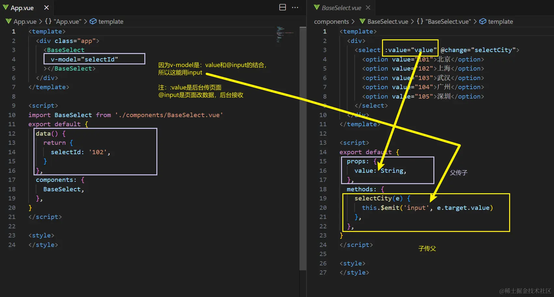Click the methods: { line in BaseSelect.vue
This screenshot has width=554, height=297.
tap(365, 189)
